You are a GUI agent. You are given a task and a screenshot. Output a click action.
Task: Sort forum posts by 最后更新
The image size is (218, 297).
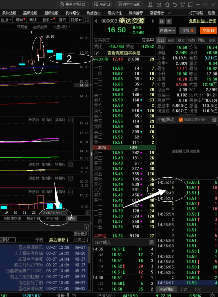coord(59,240)
